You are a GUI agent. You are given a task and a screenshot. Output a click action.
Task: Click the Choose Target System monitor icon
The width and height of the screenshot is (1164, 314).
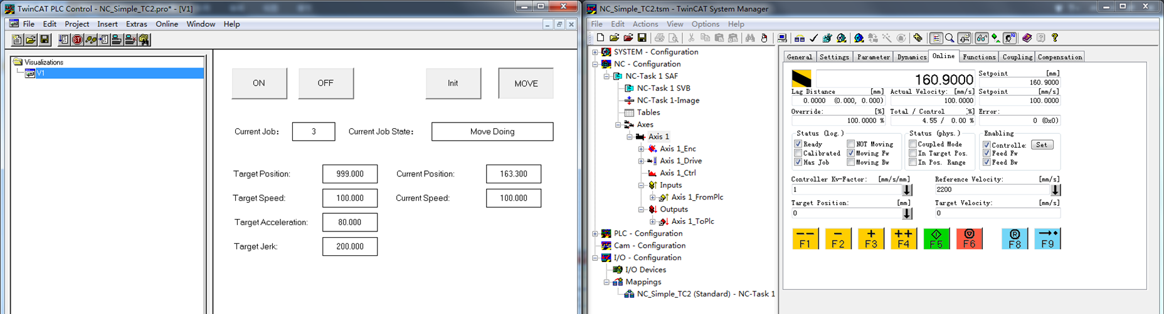(x=781, y=38)
